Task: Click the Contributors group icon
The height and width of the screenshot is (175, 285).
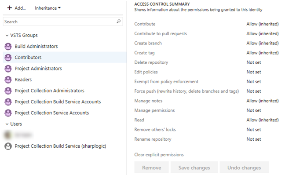Action: pyautogui.click(x=8, y=58)
